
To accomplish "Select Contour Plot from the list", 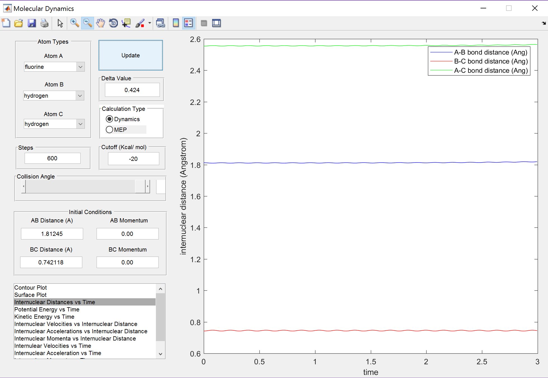I will point(31,288).
